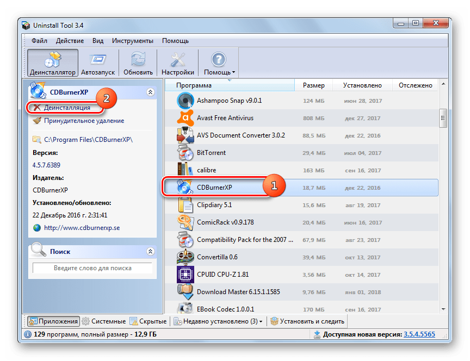
Task: Click the broom forced removal icon
Action: point(37,121)
